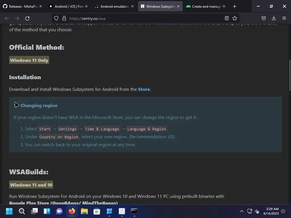The height and width of the screenshot is (218, 291).
Task: Close the Android / iOS tab
Action: (x=86, y=6)
